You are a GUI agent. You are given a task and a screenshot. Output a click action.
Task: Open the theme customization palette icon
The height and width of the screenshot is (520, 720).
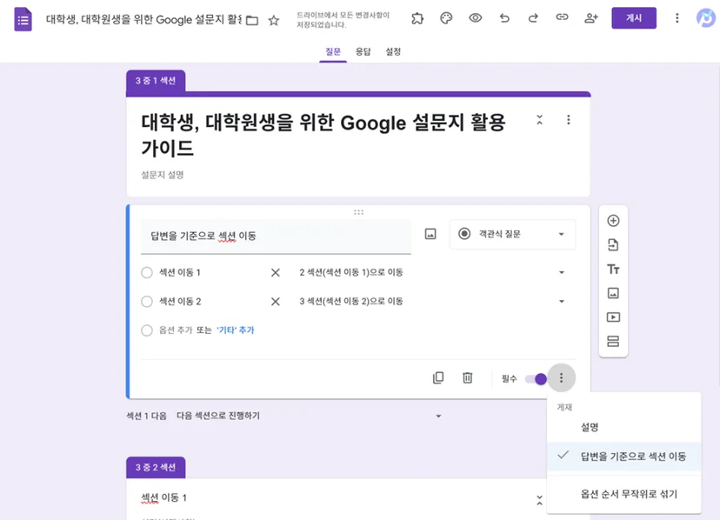point(446,18)
